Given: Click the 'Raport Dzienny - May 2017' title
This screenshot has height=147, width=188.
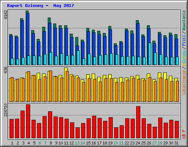Looking at the screenshot, I should [x=40, y=6].
